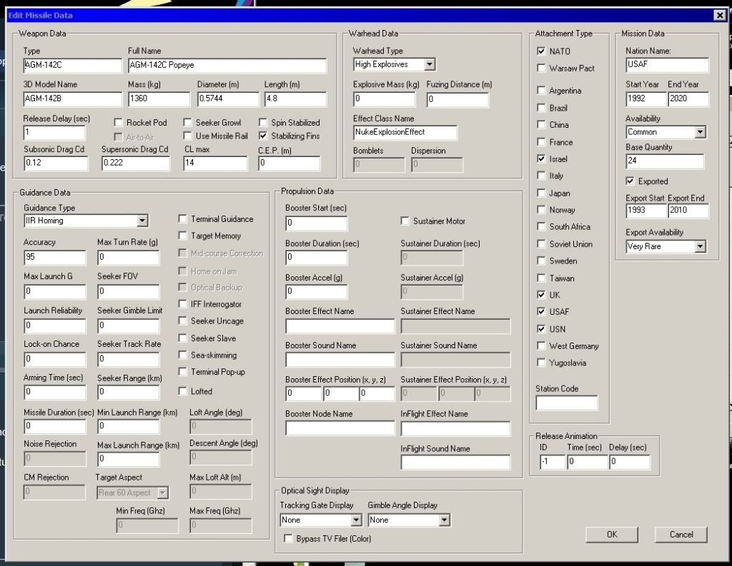Focus the CL max input field
732x566 pixels.
tap(215, 163)
